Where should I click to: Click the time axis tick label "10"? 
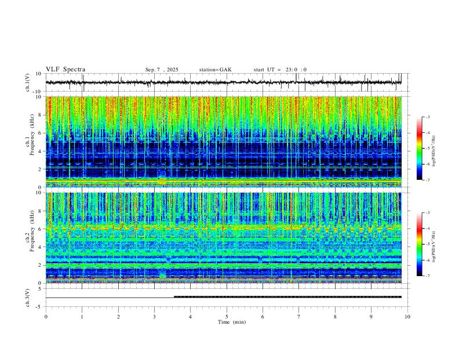[407, 317]
